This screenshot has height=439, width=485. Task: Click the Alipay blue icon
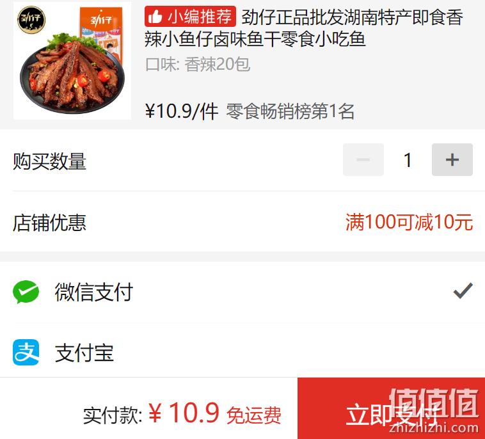(26, 353)
